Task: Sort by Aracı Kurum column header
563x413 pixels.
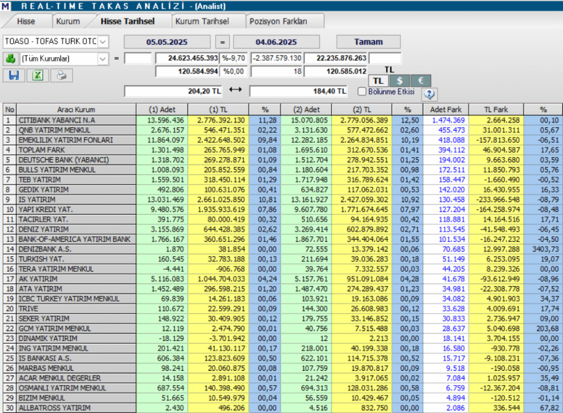Action: click(x=76, y=109)
